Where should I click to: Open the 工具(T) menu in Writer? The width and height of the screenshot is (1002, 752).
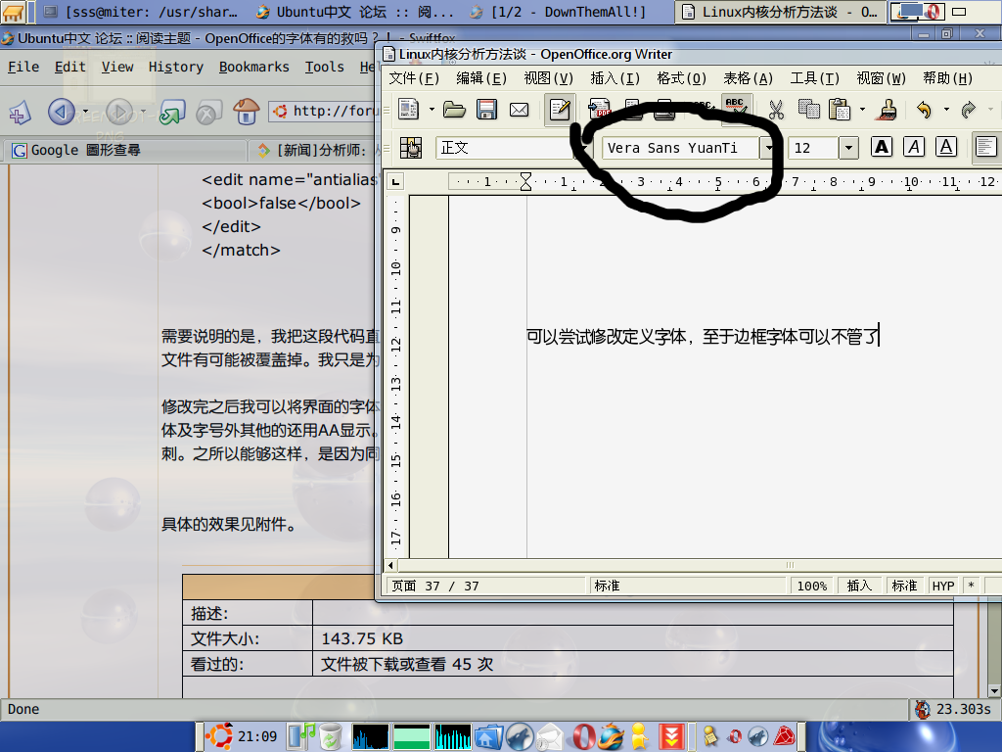(815, 78)
